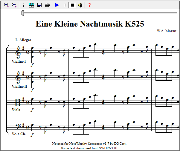Image resolution: width=180 pixels, height=151 pixels.
Task: Print the score using the printer icon
Action: pyautogui.click(x=47, y=5)
